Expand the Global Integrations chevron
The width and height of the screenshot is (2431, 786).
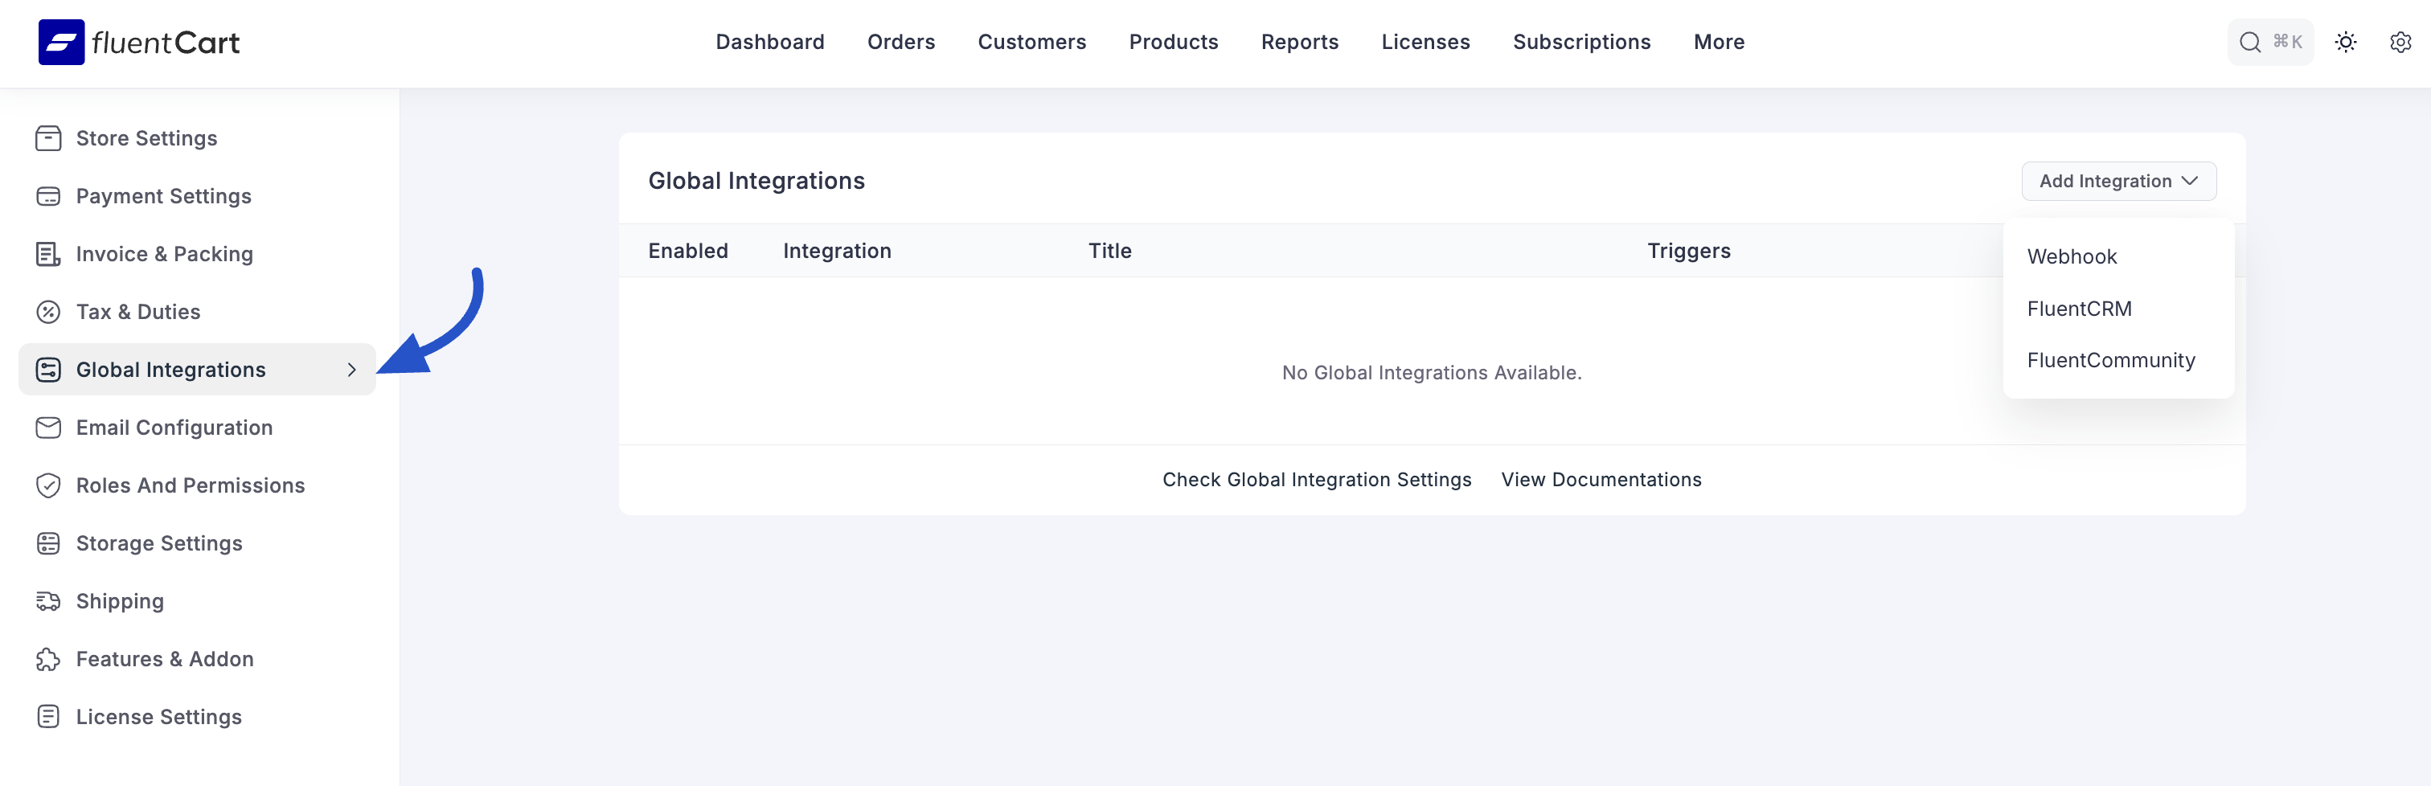point(353,370)
